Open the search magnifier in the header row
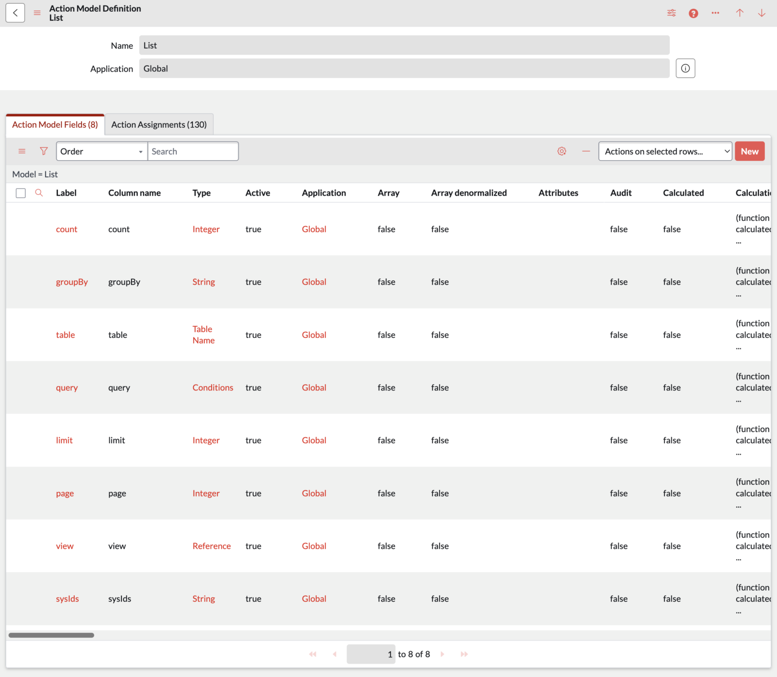 point(39,193)
